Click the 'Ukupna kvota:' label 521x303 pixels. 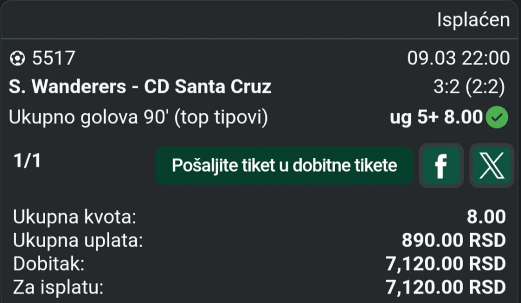point(74,218)
